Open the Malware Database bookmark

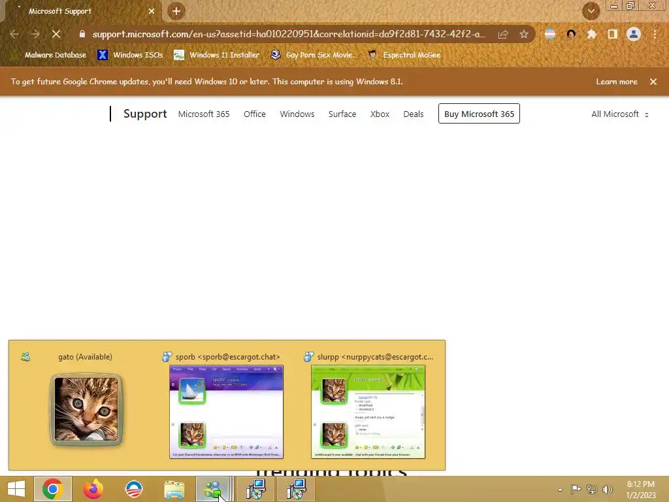48,55
